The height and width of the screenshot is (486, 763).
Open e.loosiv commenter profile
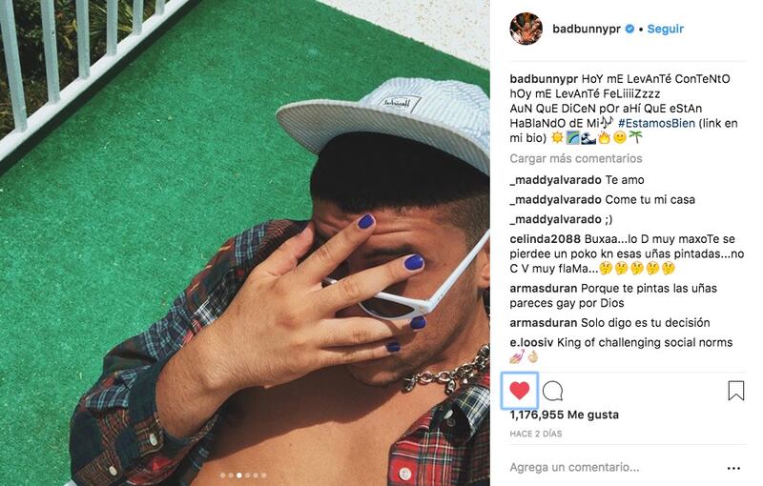[x=531, y=342]
